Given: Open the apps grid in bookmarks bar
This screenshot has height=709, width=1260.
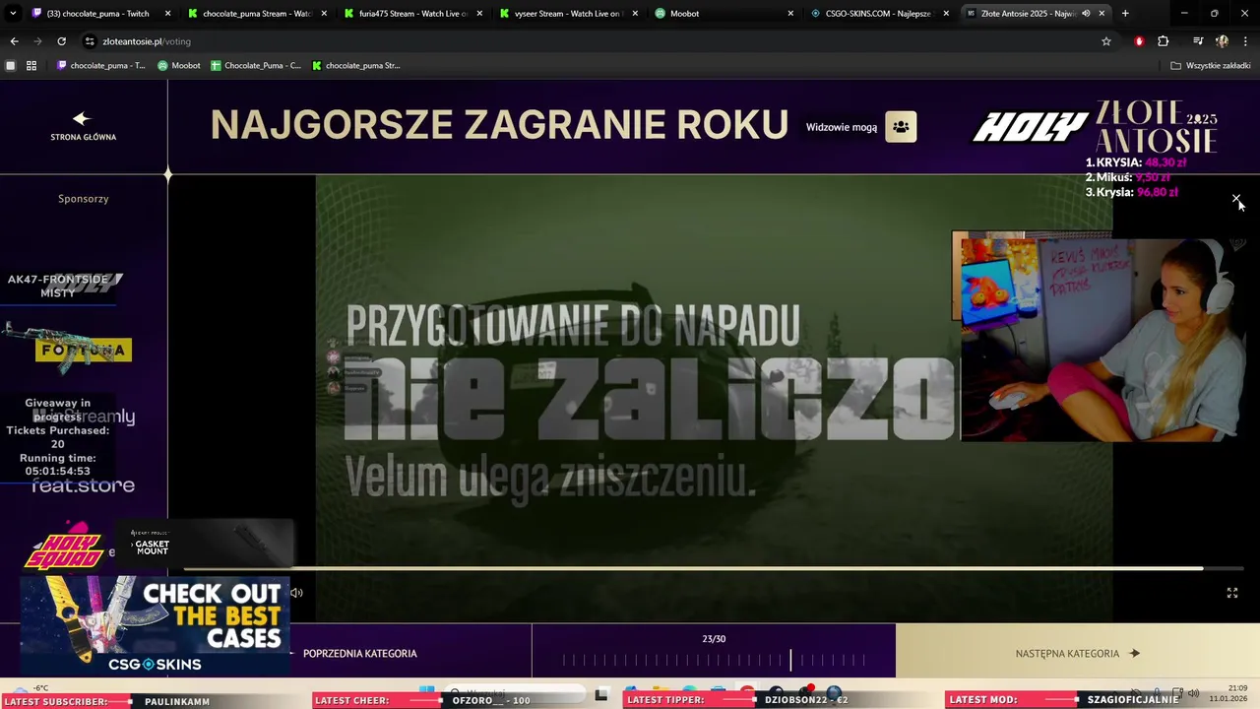Looking at the screenshot, I should click(x=31, y=66).
